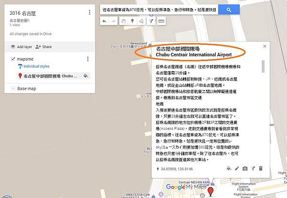Choose the add marker tool
287x198 pixels.
(132, 21)
